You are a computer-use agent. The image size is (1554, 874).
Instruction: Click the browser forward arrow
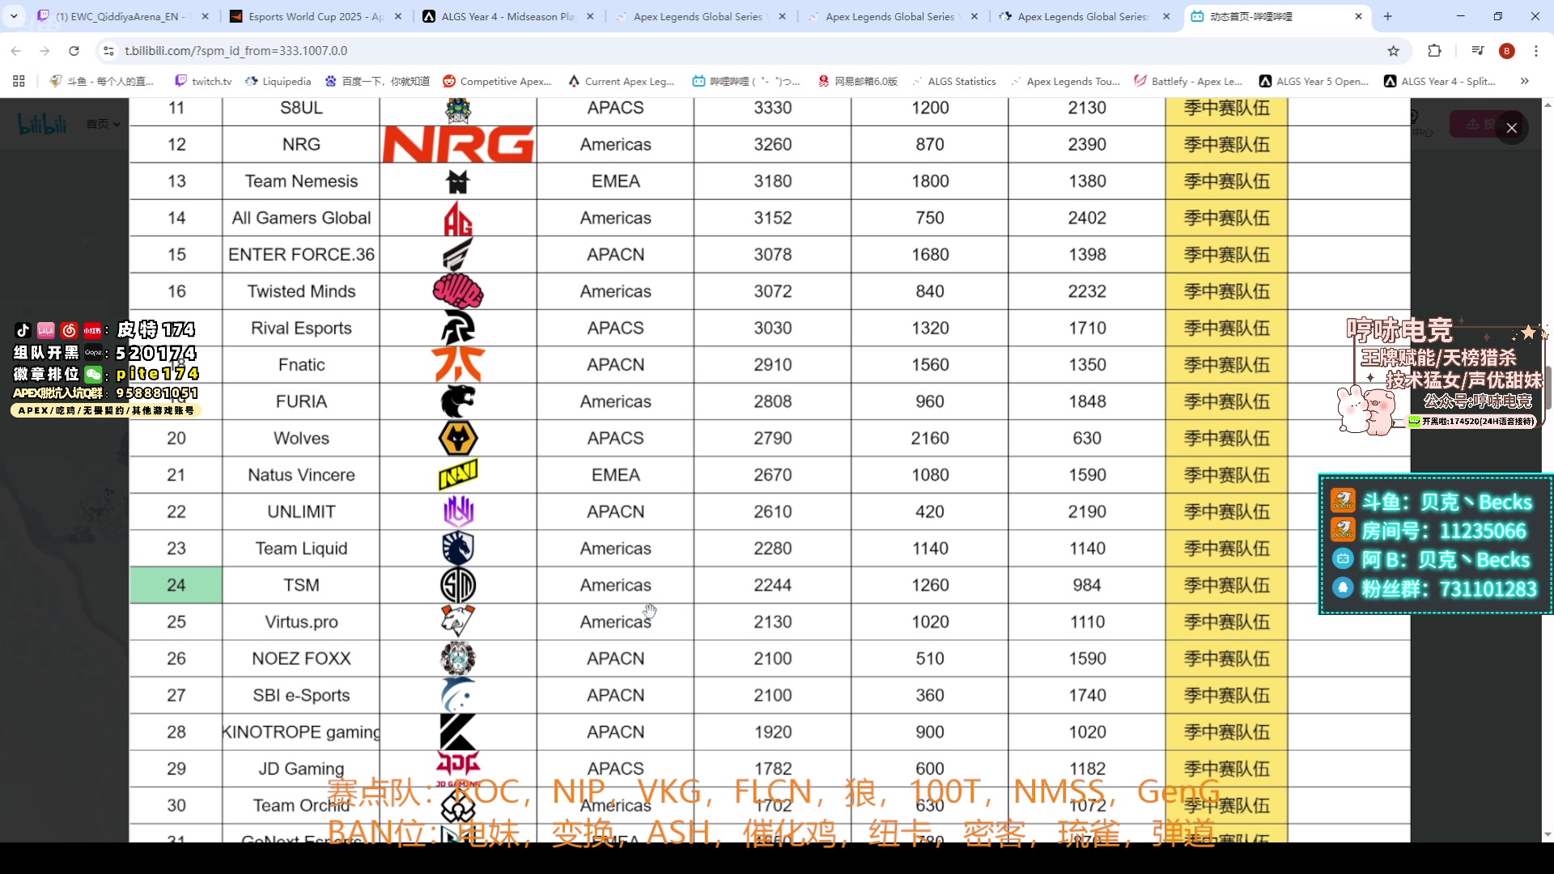[45, 51]
